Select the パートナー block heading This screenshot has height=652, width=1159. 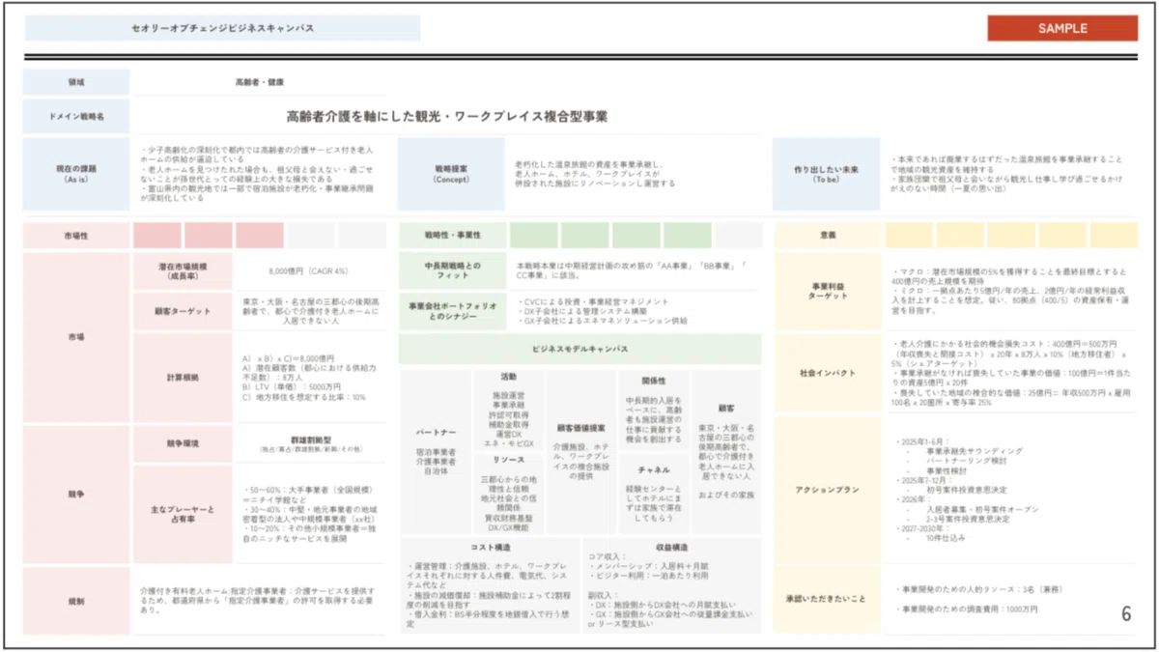click(437, 432)
